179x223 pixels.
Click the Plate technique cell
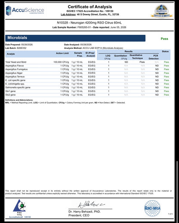click(142, 62)
